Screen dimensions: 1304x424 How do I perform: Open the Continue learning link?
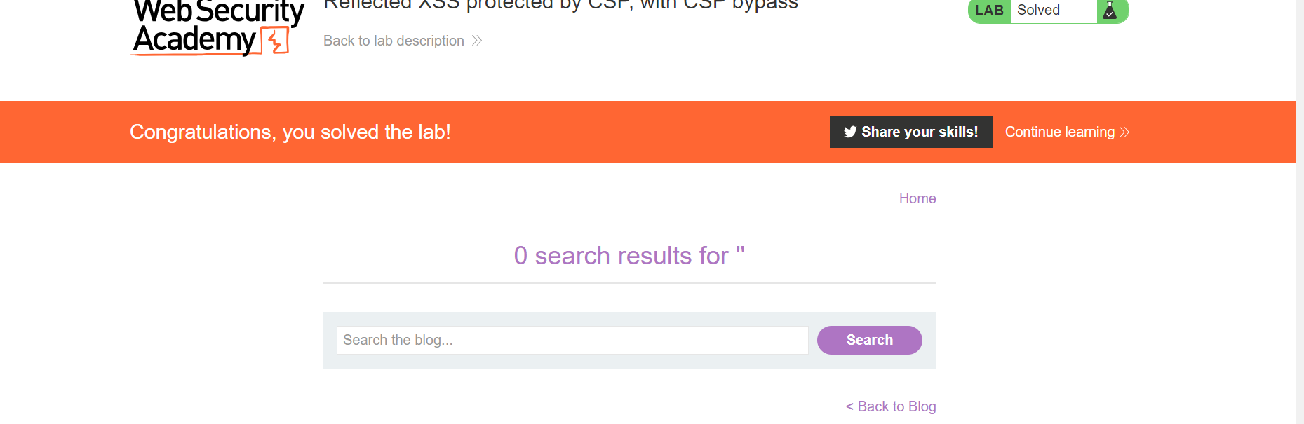[1059, 132]
